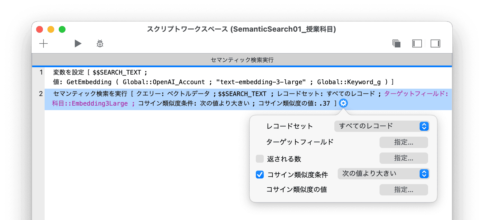The image size is (484, 220).
Task: Select the セマンティック検索実行 script tab
Action: (242, 60)
